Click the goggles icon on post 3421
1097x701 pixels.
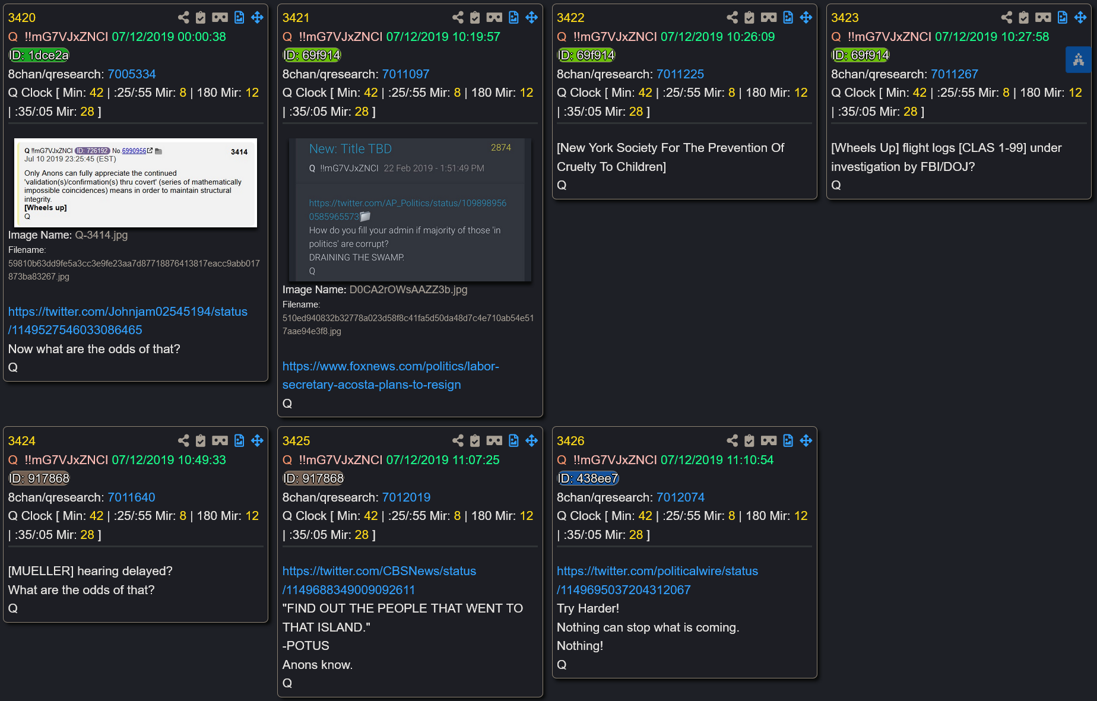point(494,18)
